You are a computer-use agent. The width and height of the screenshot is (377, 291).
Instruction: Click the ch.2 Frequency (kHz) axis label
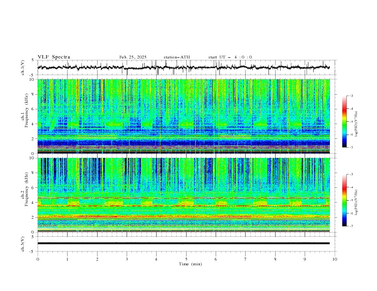click(25, 189)
